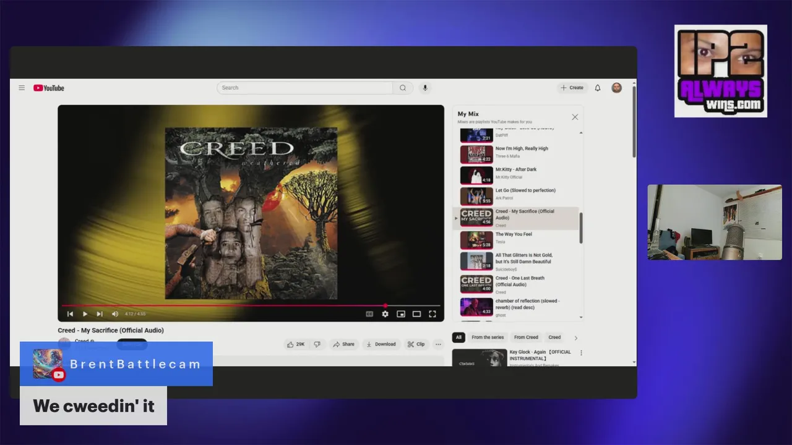792x445 pixels.
Task: Open Tesla The Way You Feel thumbnail
Action: 476,239
